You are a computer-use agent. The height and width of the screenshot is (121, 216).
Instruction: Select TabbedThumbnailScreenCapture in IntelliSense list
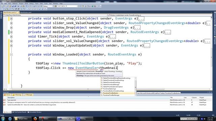[x=118, y=87]
